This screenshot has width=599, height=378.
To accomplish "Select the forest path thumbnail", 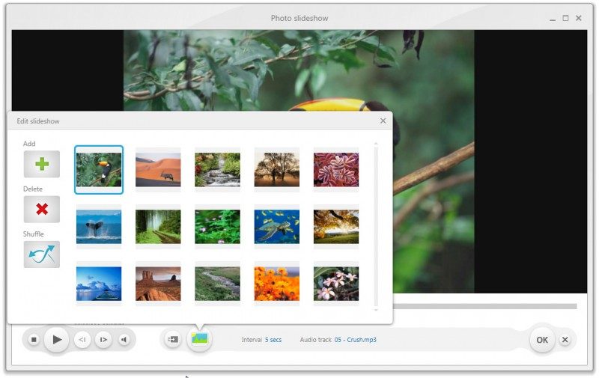I will click(158, 226).
